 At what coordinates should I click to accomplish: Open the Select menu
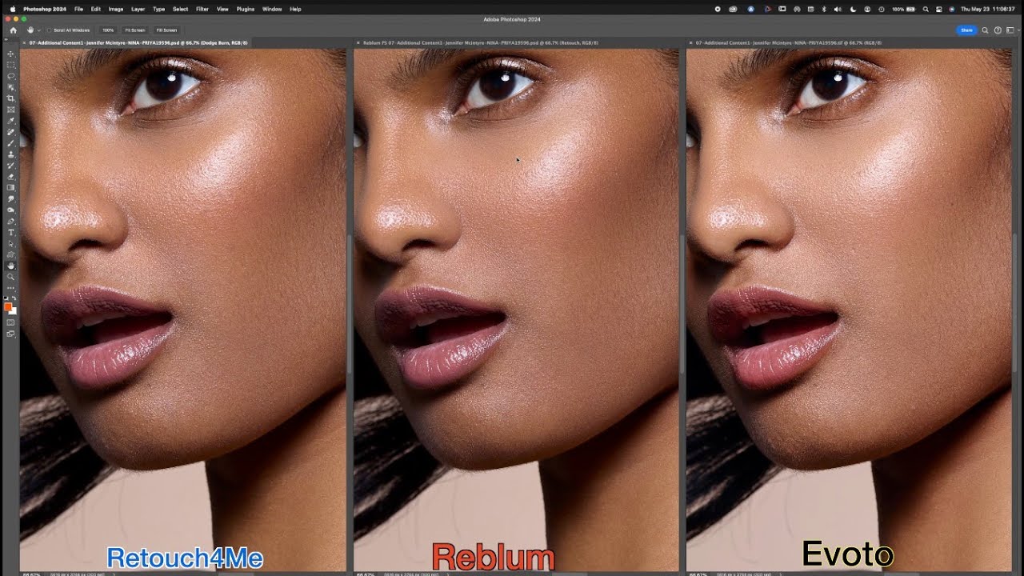coord(181,9)
